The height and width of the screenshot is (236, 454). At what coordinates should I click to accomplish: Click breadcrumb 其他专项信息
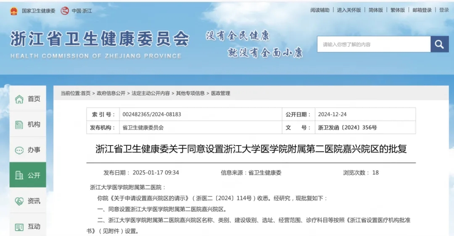point(190,93)
